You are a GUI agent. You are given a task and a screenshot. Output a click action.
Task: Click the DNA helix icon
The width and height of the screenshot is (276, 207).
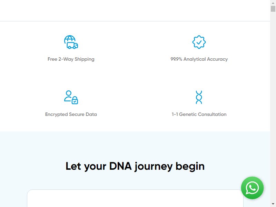click(199, 97)
